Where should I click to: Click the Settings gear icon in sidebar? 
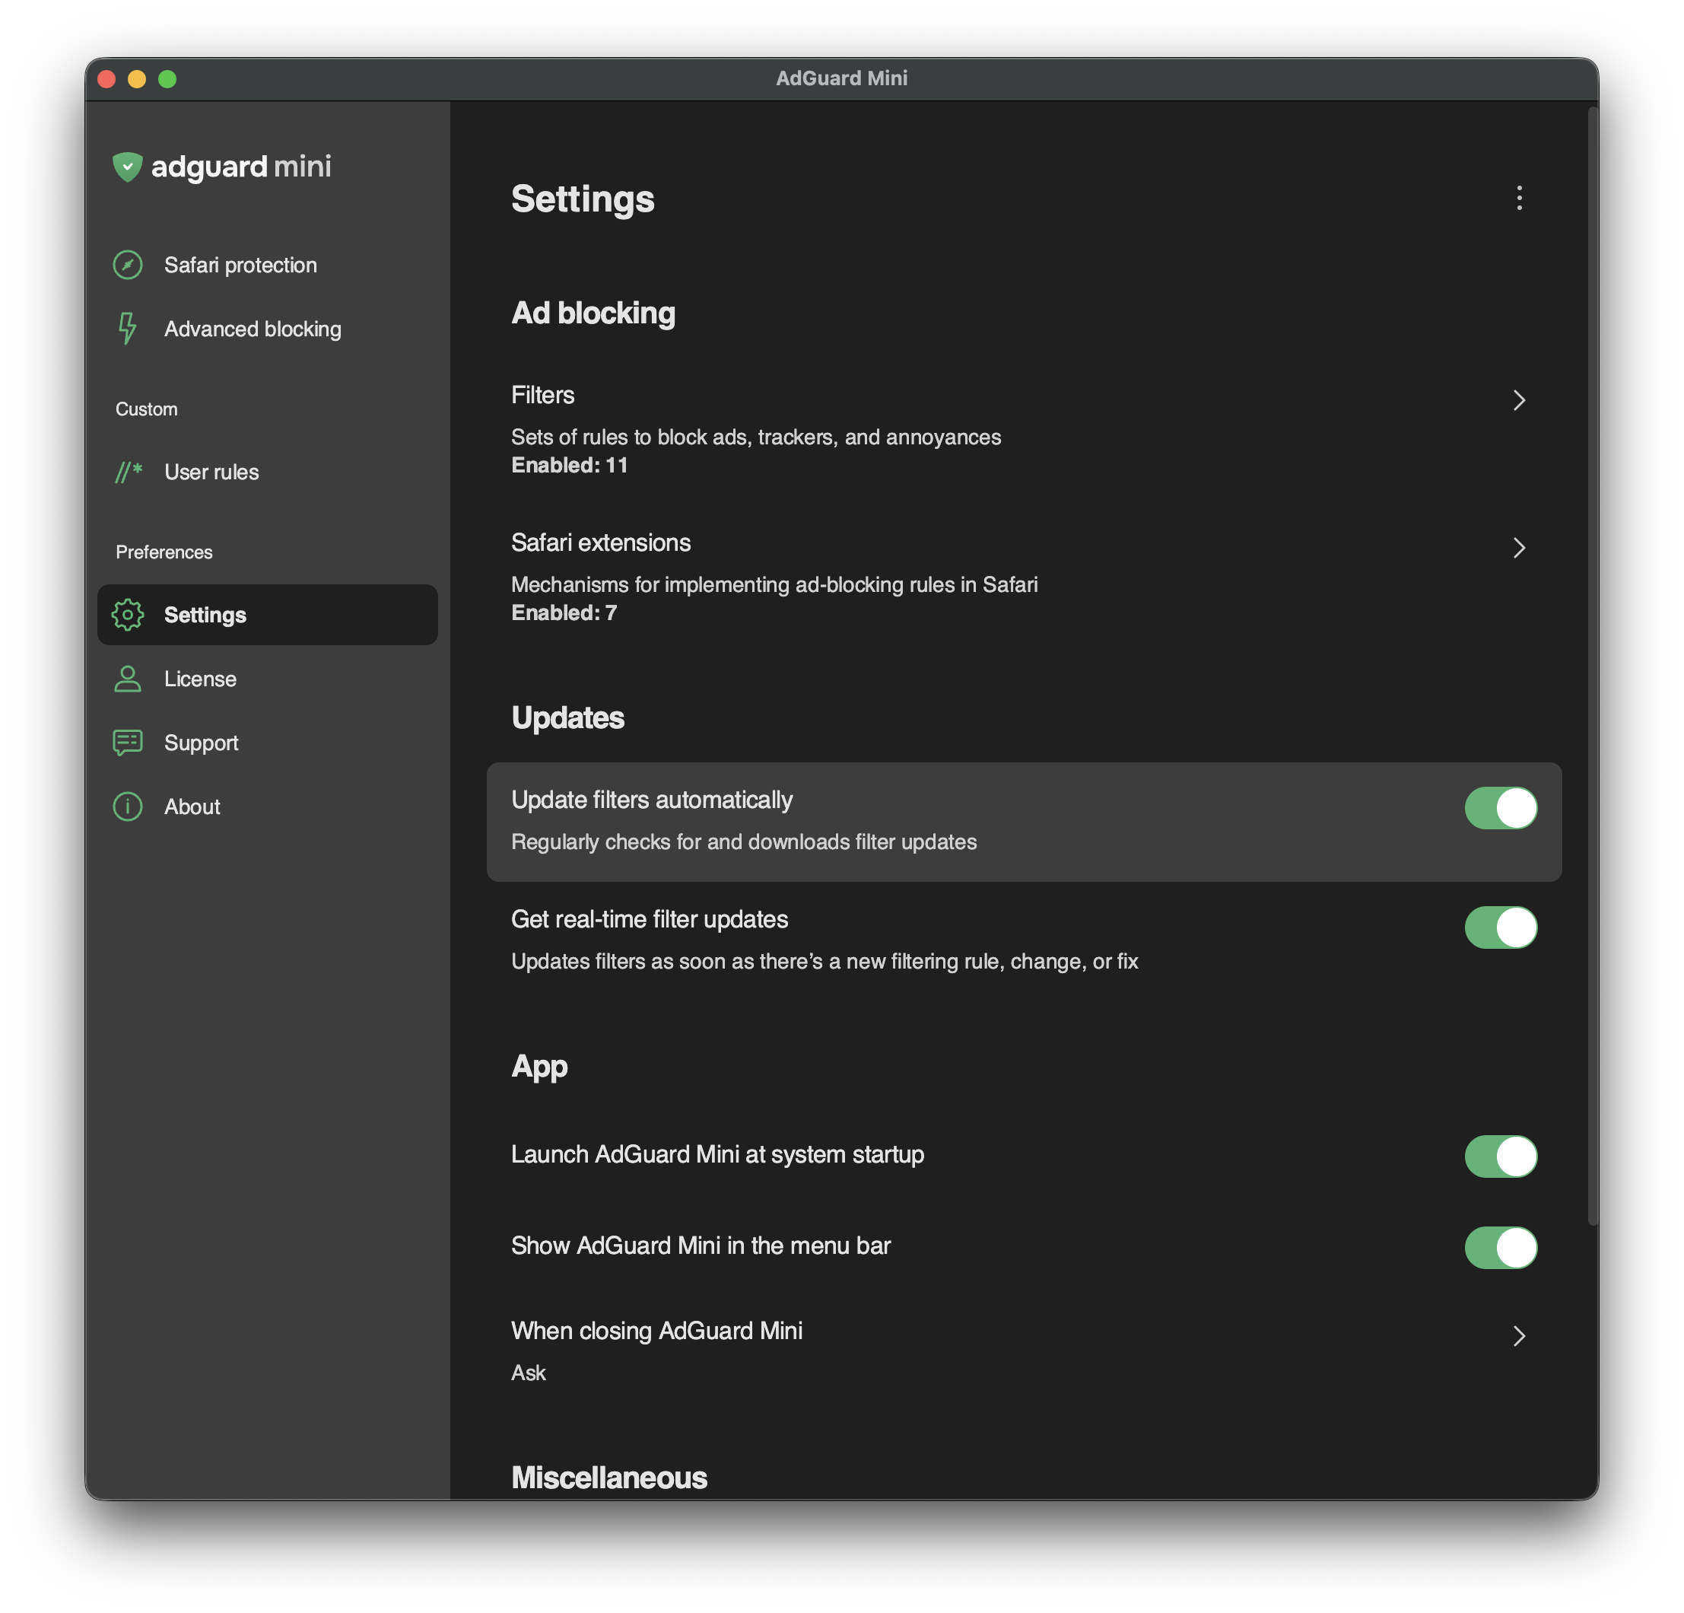click(x=127, y=615)
